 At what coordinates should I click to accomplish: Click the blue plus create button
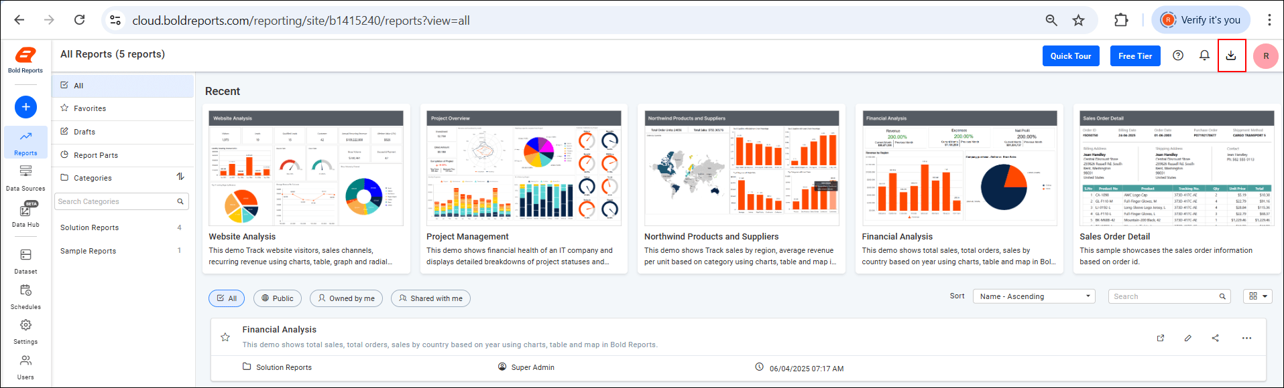click(25, 107)
